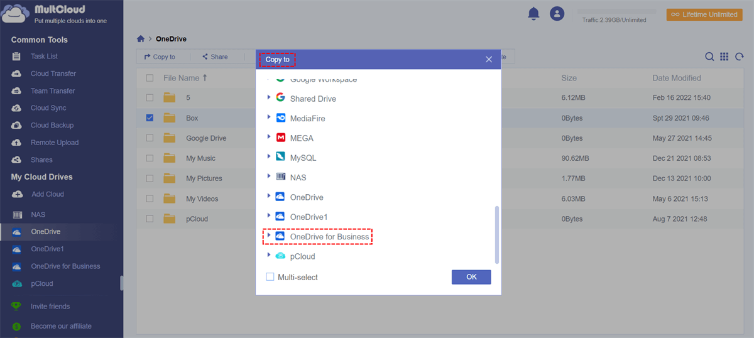This screenshot has width=754, height=338.
Task: Open the notifications bell icon
Action: [534, 13]
